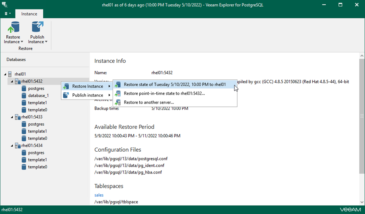Click the Instance Info heading

110,61
